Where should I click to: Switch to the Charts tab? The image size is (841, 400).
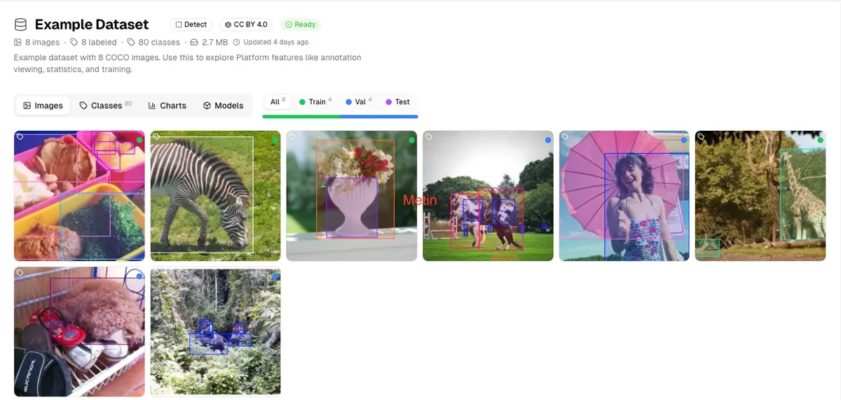point(167,106)
